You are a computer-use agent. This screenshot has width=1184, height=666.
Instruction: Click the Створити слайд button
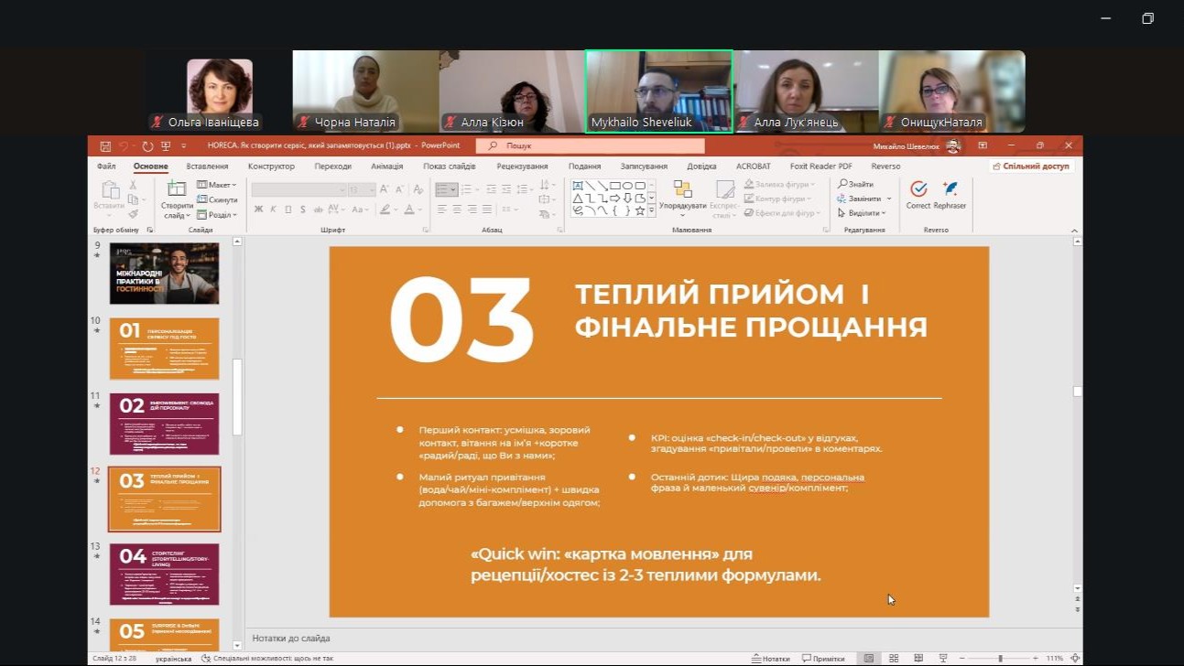[176, 199]
